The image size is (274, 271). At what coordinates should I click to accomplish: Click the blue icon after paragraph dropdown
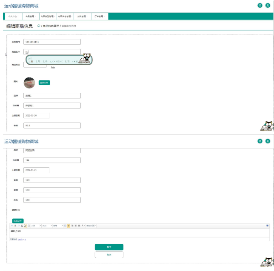coord(65,226)
